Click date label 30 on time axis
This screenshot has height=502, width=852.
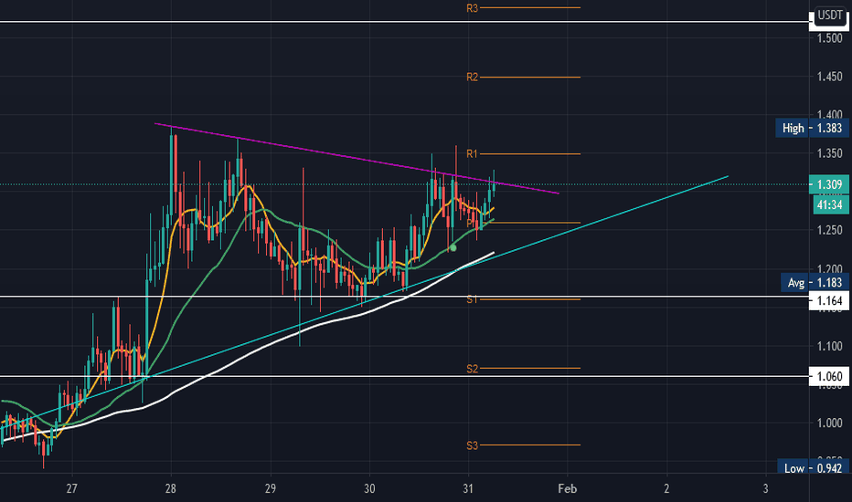[x=369, y=488]
